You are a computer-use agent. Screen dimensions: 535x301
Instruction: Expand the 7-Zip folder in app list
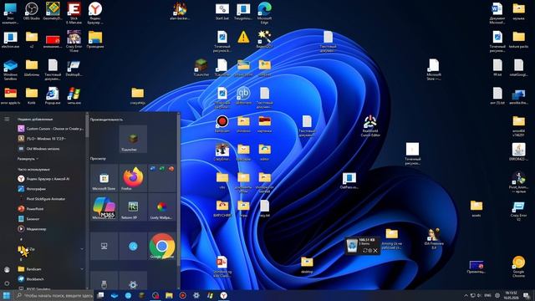coord(50,249)
